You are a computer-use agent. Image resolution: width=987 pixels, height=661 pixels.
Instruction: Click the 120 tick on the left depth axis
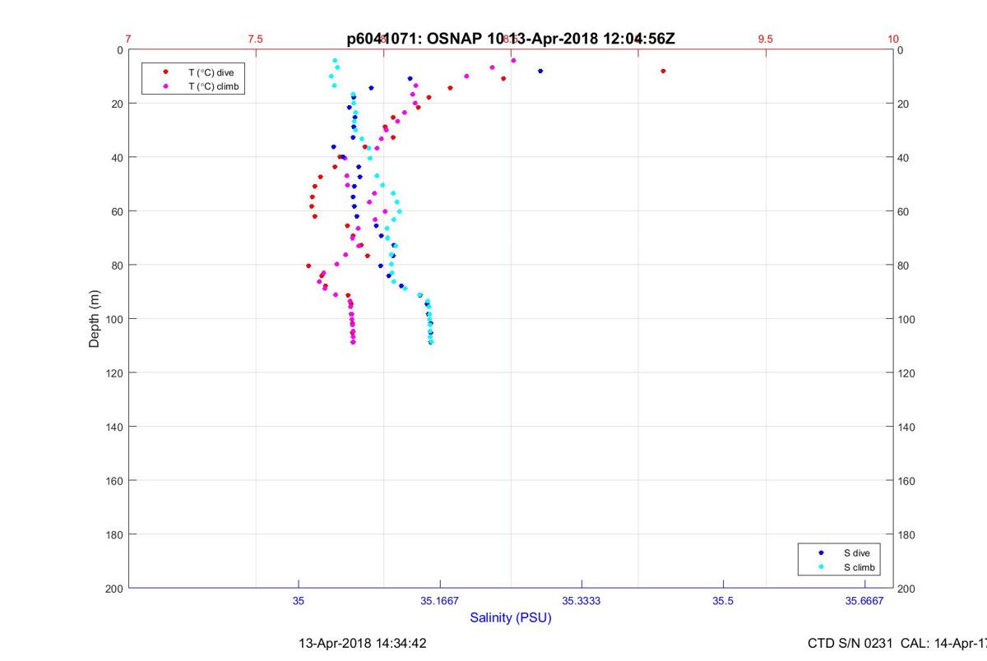[x=114, y=373]
